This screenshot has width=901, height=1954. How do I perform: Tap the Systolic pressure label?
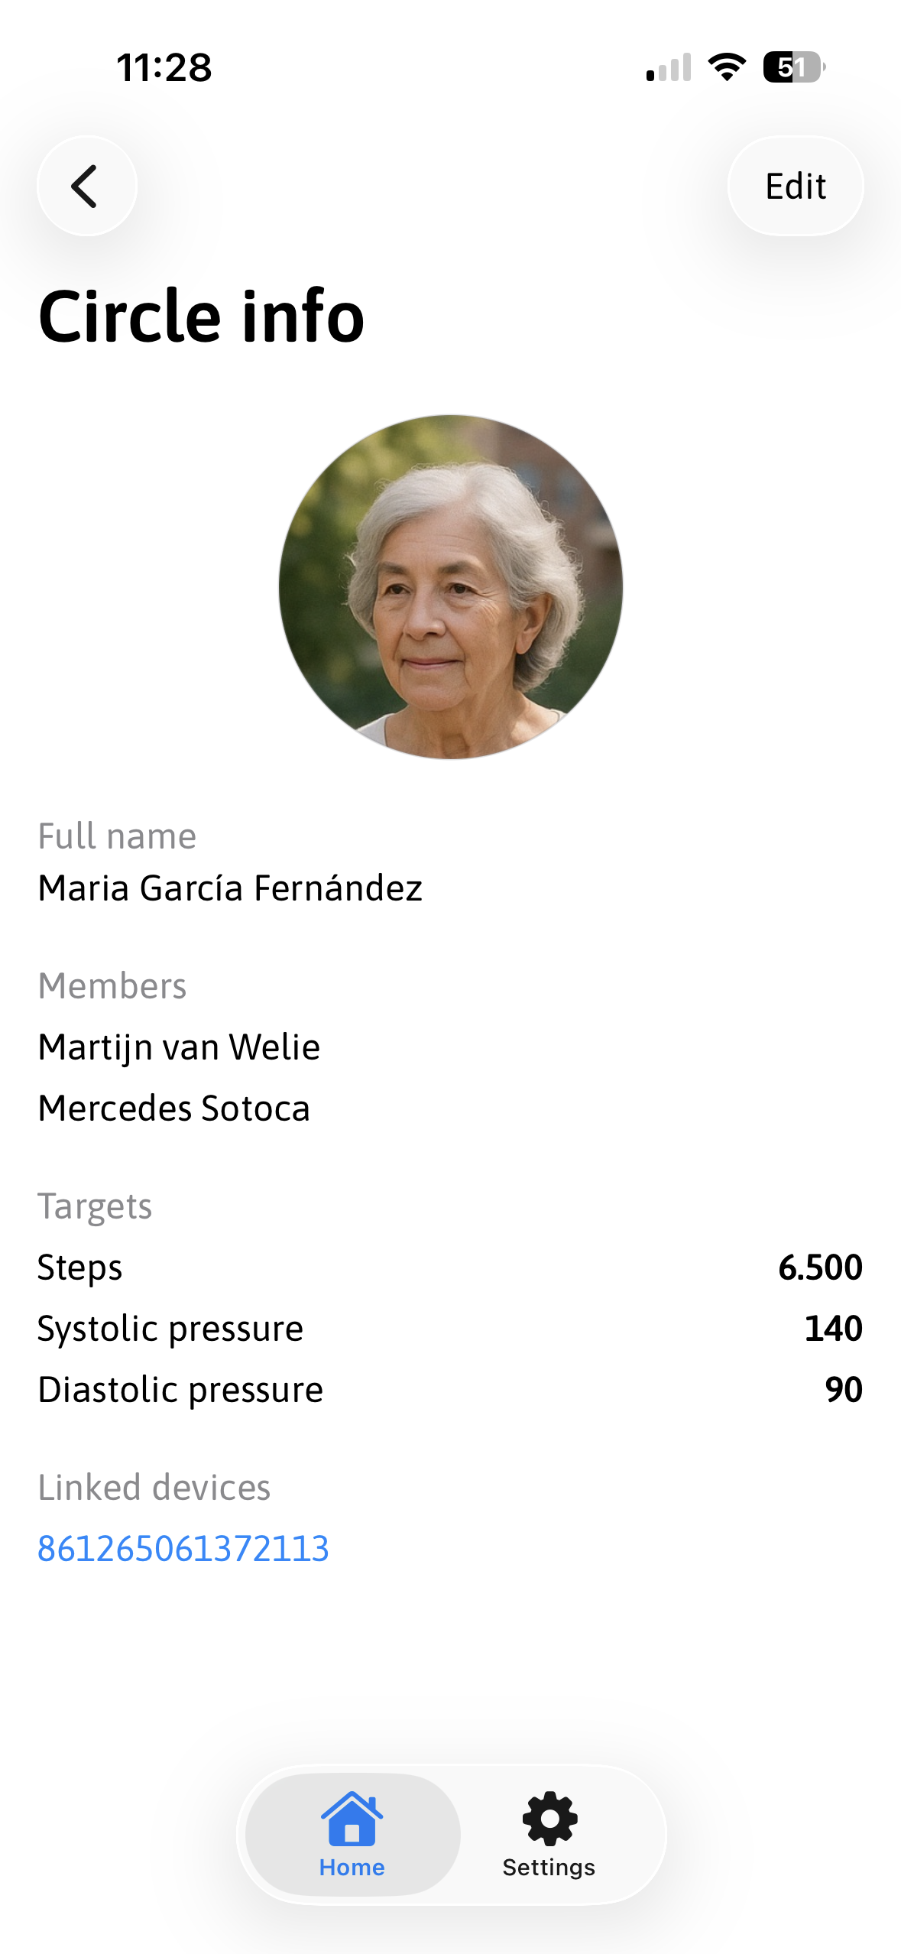pyautogui.click(x=170, y=1329)
